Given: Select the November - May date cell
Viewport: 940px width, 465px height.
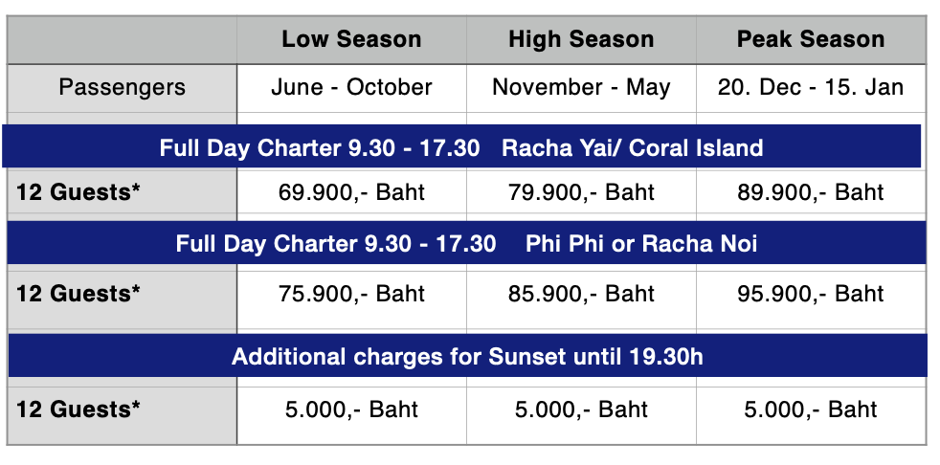Looking at the screenshot, I should [x=581, y=87].
